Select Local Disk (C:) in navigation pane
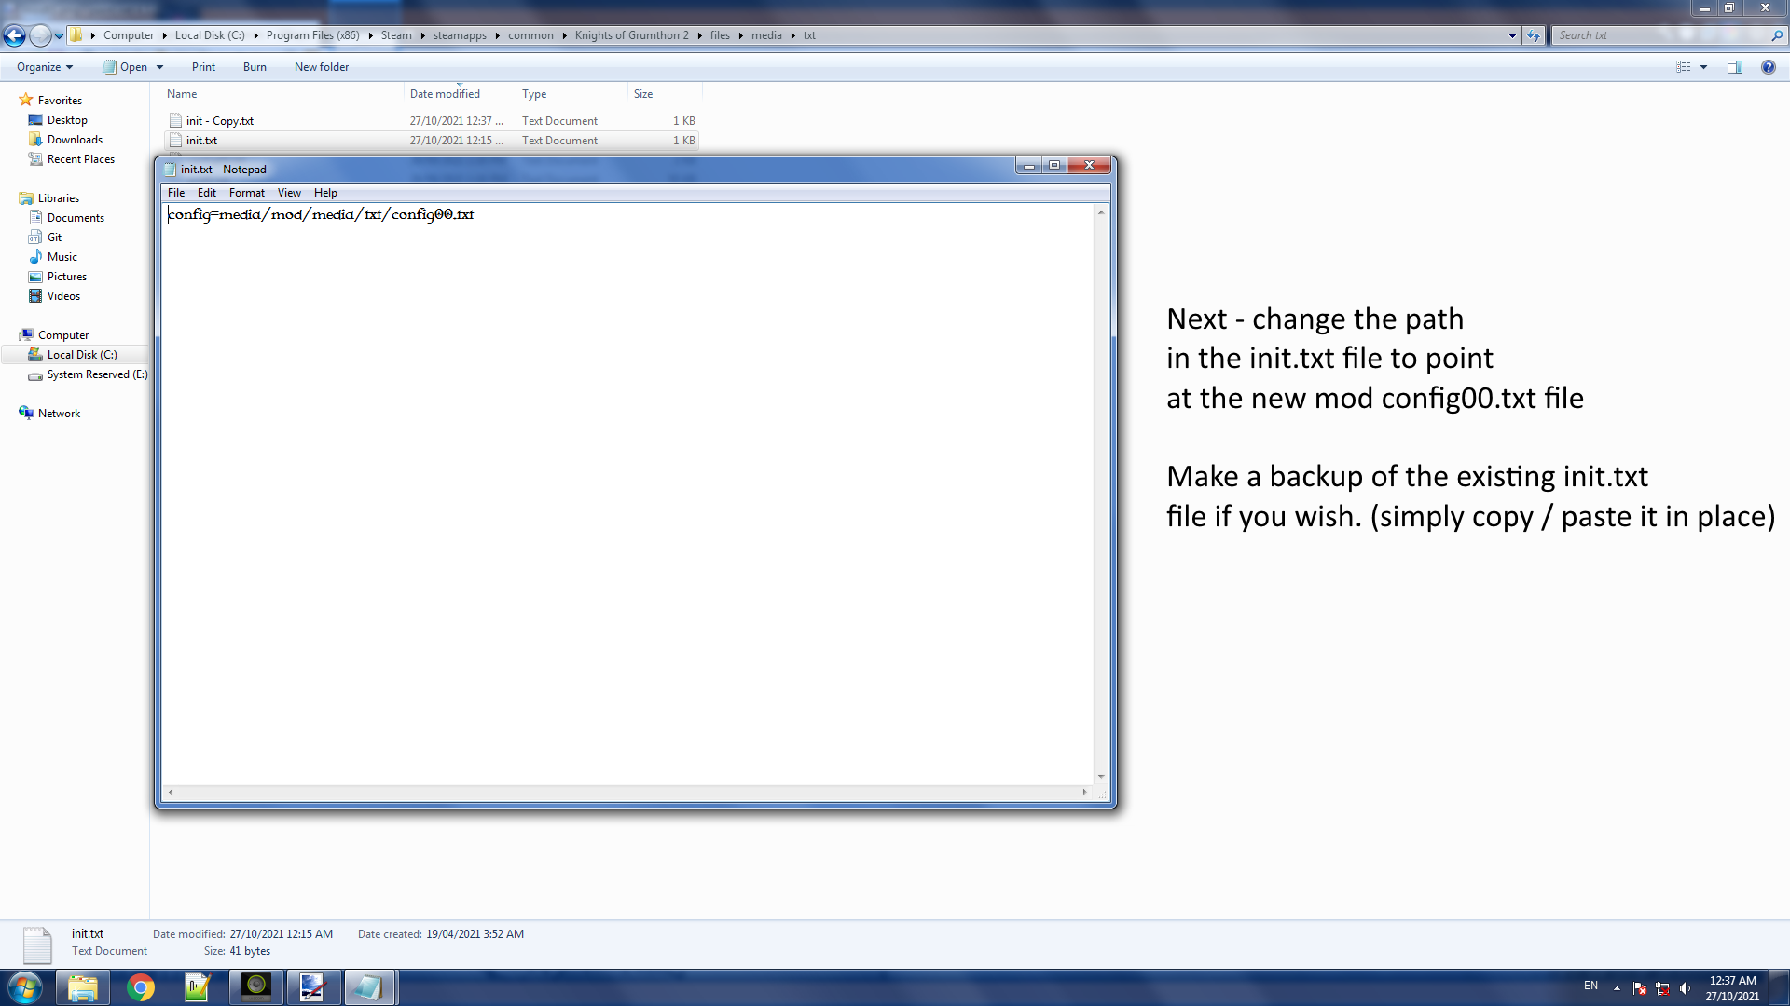This screenshot has width=1790, height=1006. (82, 355)
